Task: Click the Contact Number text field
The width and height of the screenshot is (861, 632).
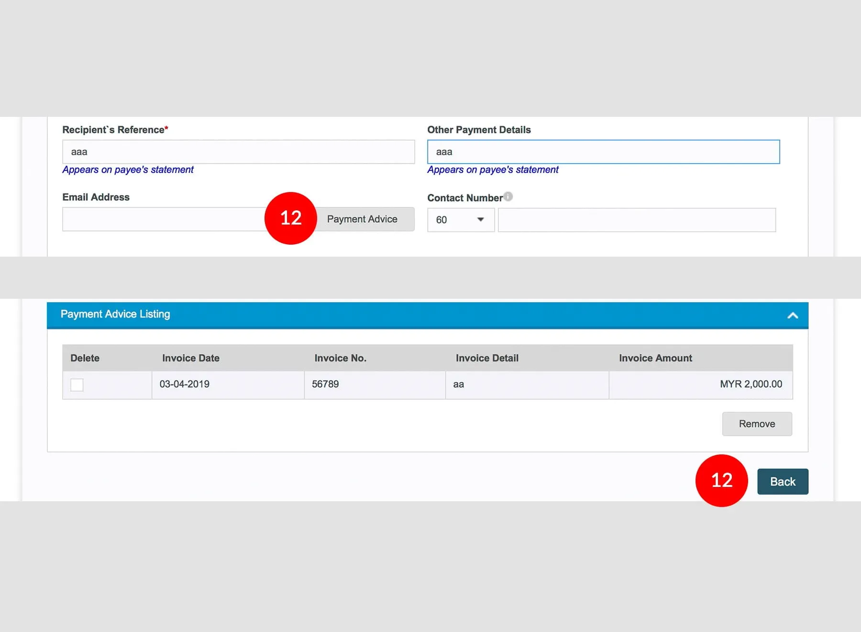Action: point(636,220)
